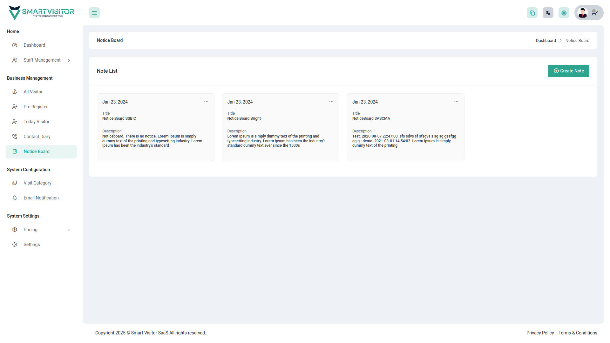
Task: Open Pre Register via its person-plus icon
Action: (15, 106)
